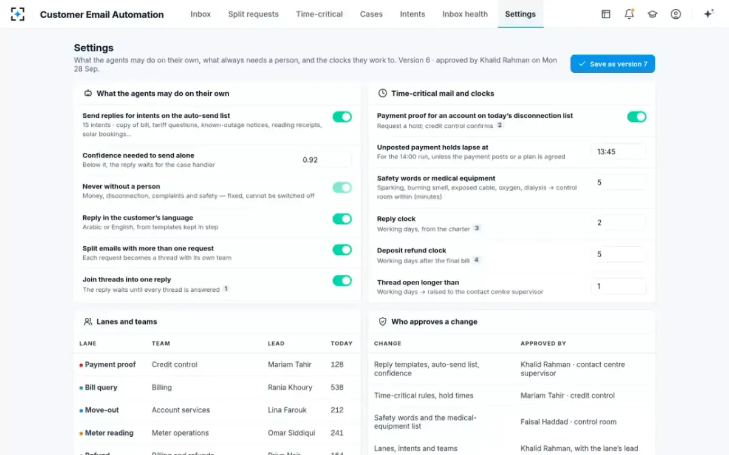Screen dimensions: 729x455
Task: Open the Inbox health tab
Action: click(465, 14)
